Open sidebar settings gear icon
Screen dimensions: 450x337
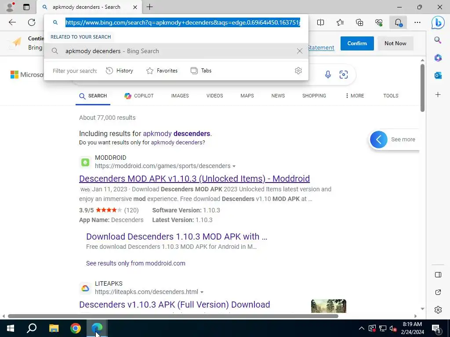[x=438, y=309]
